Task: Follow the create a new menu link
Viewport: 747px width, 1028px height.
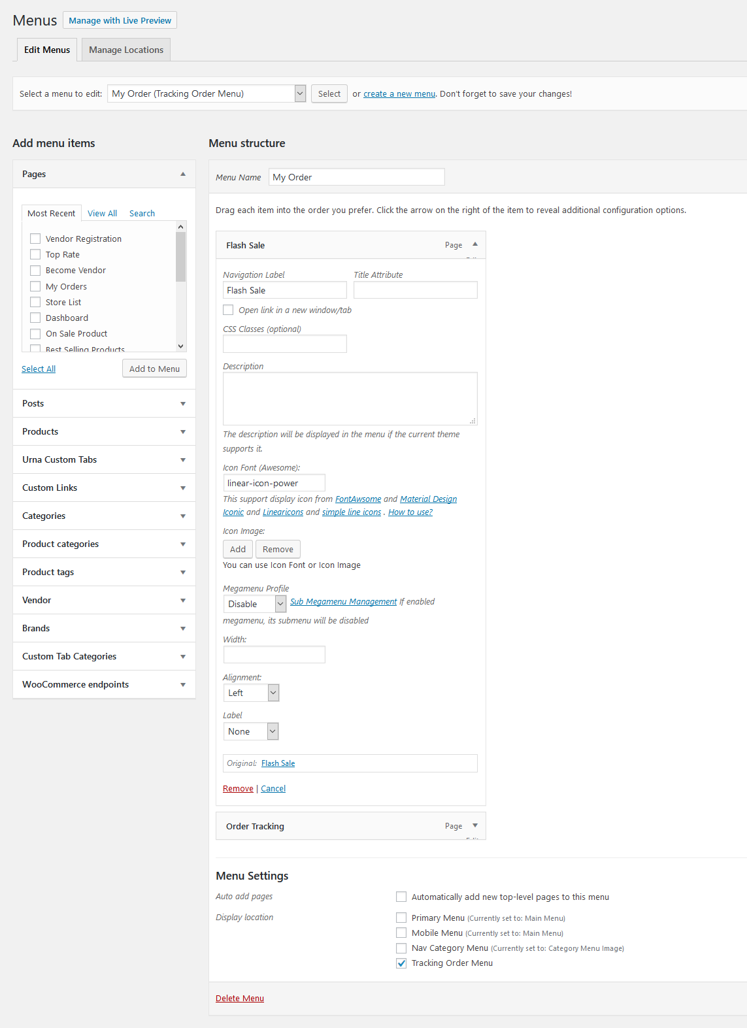Action: (x=399, y=93)
